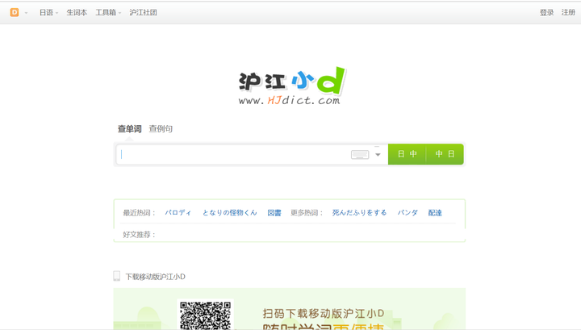Click the QR code image
This screenshot has height=330, width=581.
pos(205,315)
